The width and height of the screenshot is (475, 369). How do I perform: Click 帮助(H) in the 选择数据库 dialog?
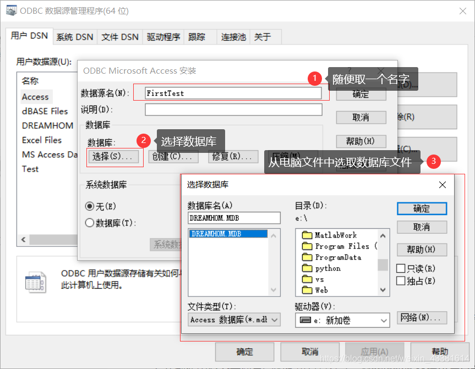(x=422, y=250)
